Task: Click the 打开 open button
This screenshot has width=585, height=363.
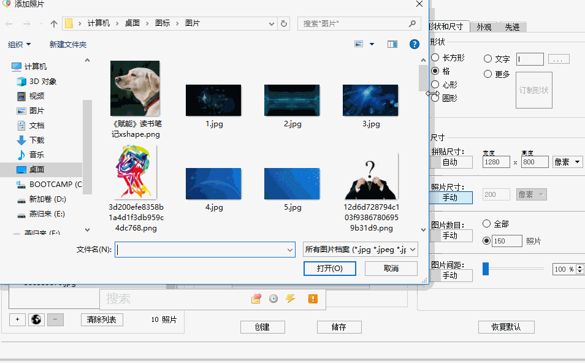Action: pyautogui.click(x=329, y=269)
